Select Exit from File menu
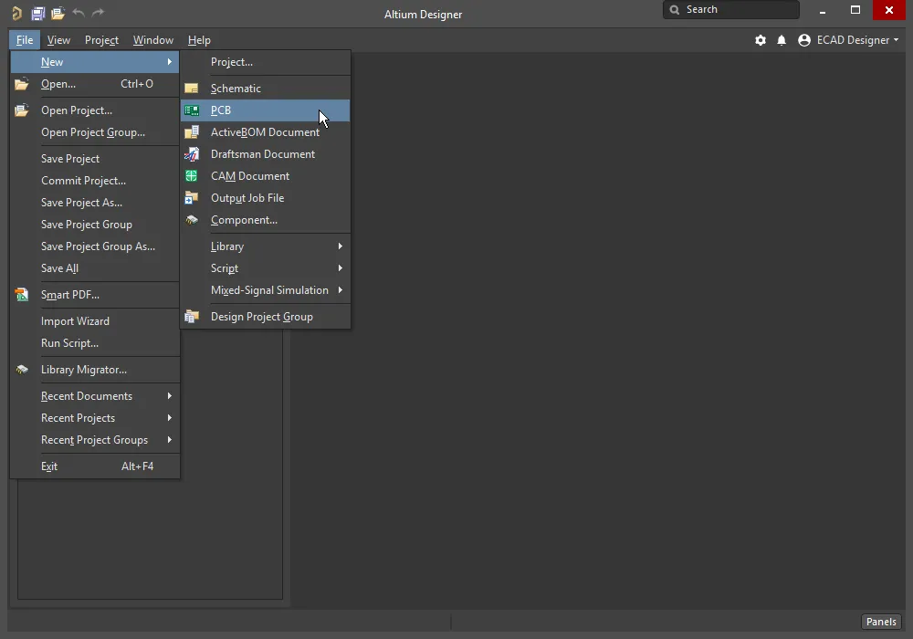 (95, 466)
